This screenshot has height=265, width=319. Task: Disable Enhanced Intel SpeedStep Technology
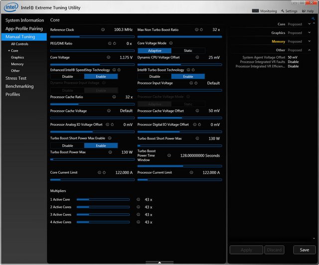(67, 76)
